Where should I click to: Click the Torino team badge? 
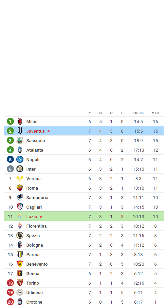point(20,283)
